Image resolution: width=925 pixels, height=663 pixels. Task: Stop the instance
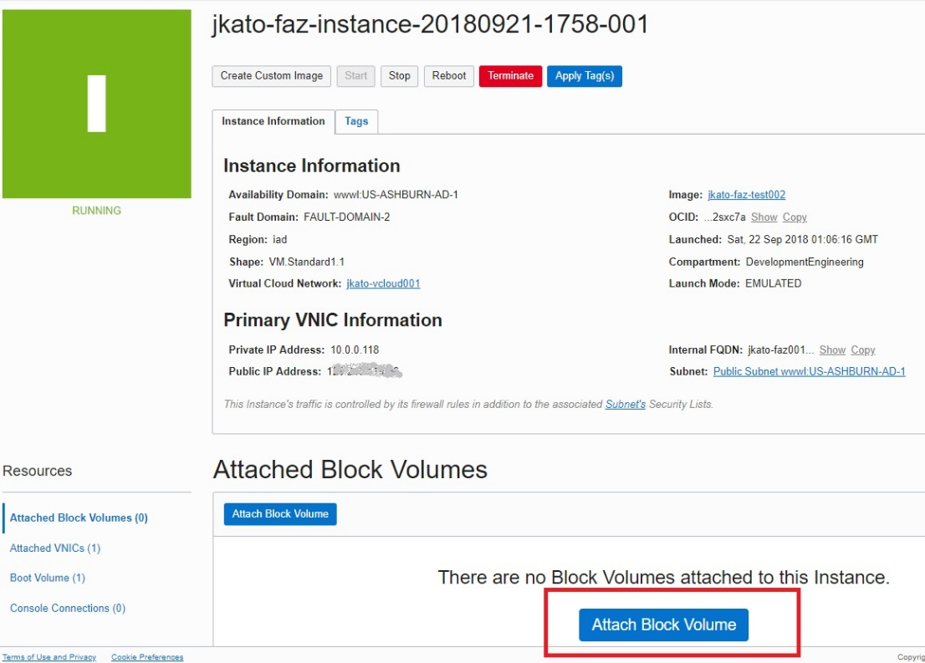pos(399,75)
